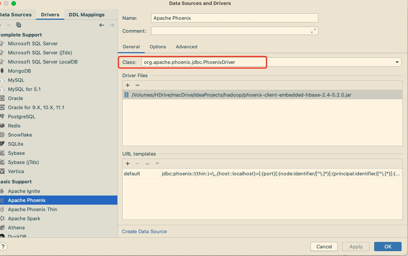This screenshot has height=256, width=408.
Task: Select Microsoft SQL Server LocalDB driver
Action: 43,62
